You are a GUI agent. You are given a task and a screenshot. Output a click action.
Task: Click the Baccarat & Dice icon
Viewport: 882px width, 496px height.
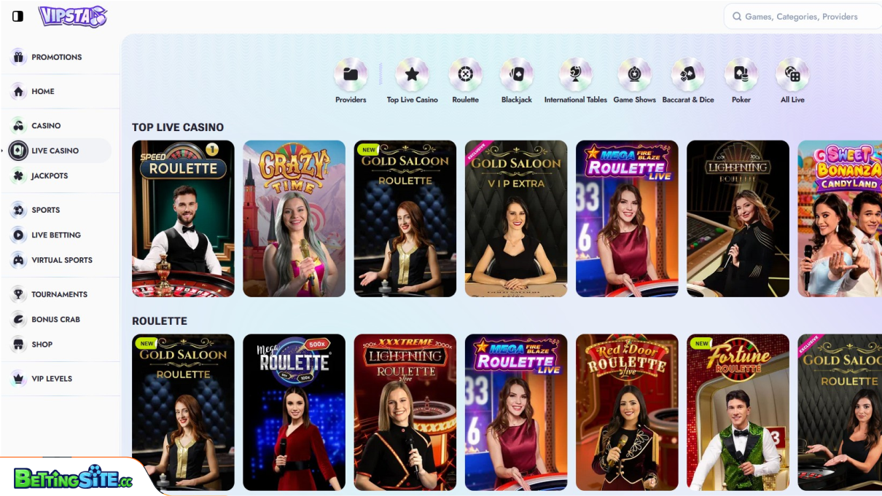click(x=688, y=74)
